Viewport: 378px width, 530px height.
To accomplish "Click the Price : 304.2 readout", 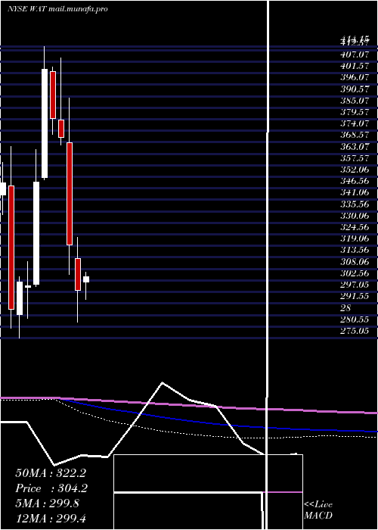I will coord(51,488).
